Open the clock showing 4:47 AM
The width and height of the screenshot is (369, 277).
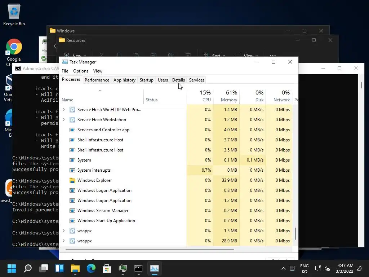click(x=344, y=268)
